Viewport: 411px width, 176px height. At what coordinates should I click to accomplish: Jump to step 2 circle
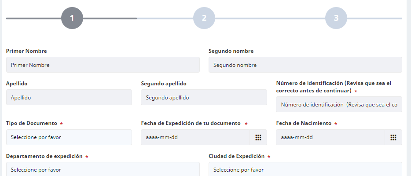coord(204,18)
